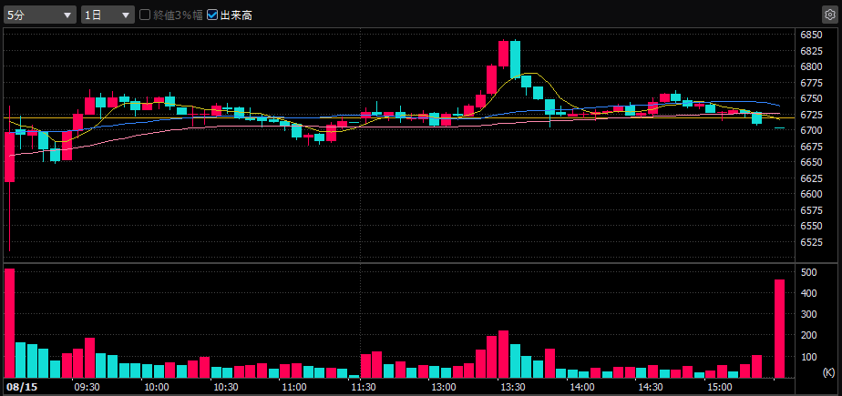Click the 6625 price axis label
Image resolution: width=842 pixels, height=396 pixels.
[x=811, y=178]
